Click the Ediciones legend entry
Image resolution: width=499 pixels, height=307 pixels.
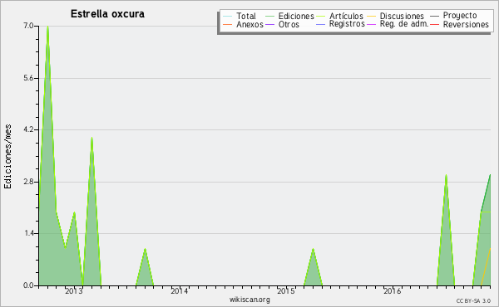[x=289, y=16]
